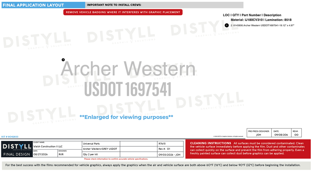Click the red 'REMOVE VEHICLE BADGING' banner
Image resolution: width=312 pixels, height=171 pixels.
point(123,12)
